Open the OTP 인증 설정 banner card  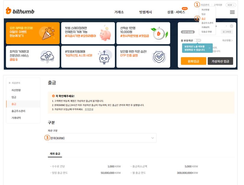pyautogui.click(x=143, y=57)
